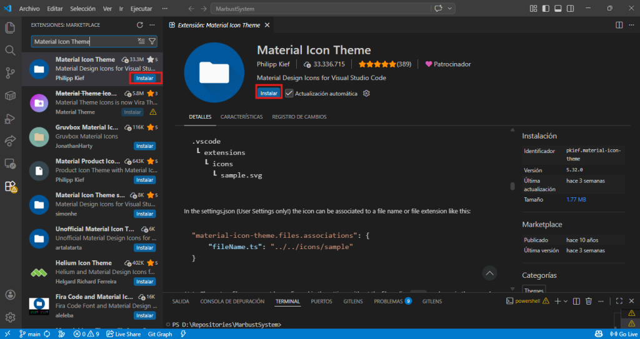Install Gruvbox Material Icons extension

144,146
